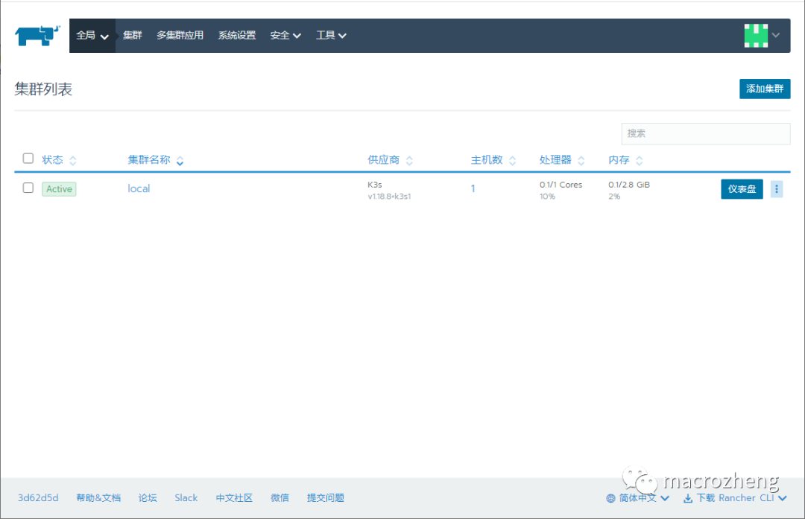Screen dimensions: 805x519
Task: Click the Rancher bull logo
Action: coord(36,34)
